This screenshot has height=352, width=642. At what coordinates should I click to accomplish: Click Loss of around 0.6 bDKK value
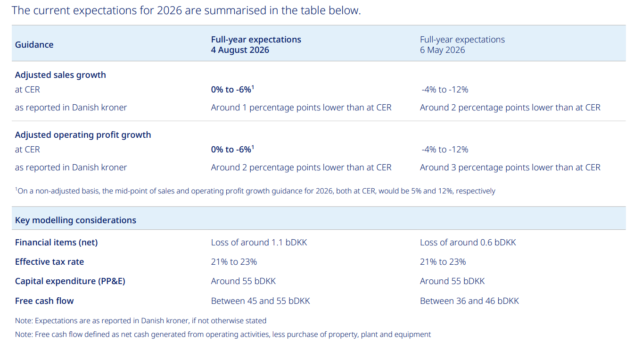click(x=468, y=243)
